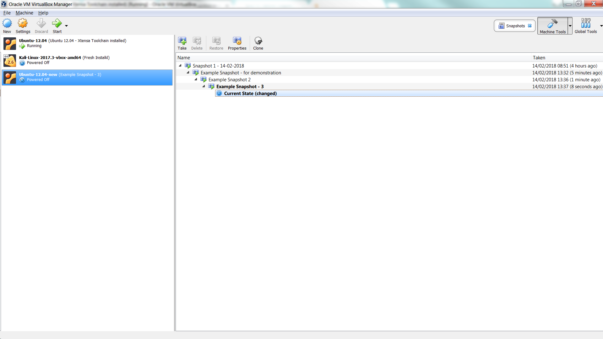Viewport: 603px width, 339px height.
Task: Close the Snapshots pane via its X
Action: pyautogui.click(x=530, y=26)
